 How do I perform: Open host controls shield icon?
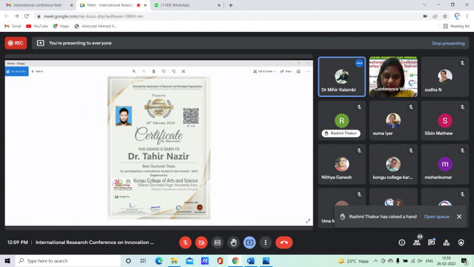click(461, 243)
